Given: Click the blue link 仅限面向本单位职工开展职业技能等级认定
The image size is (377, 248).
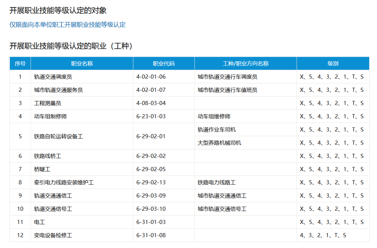Looking at the screenshot, I should pyautogui.click(x=68, y=25).
